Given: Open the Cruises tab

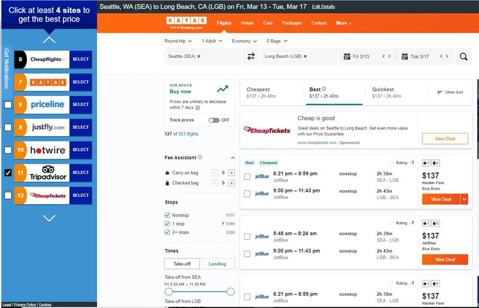Looking at the screenshot, I should 319,23.
